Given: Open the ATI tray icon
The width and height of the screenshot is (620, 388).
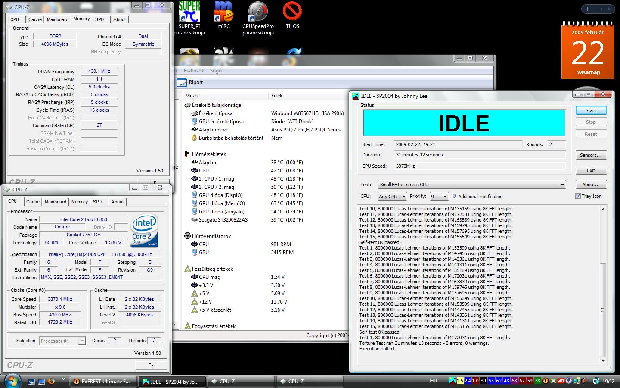Looking at the screenshot, I should pyautogui.click(x=561, y=381).
